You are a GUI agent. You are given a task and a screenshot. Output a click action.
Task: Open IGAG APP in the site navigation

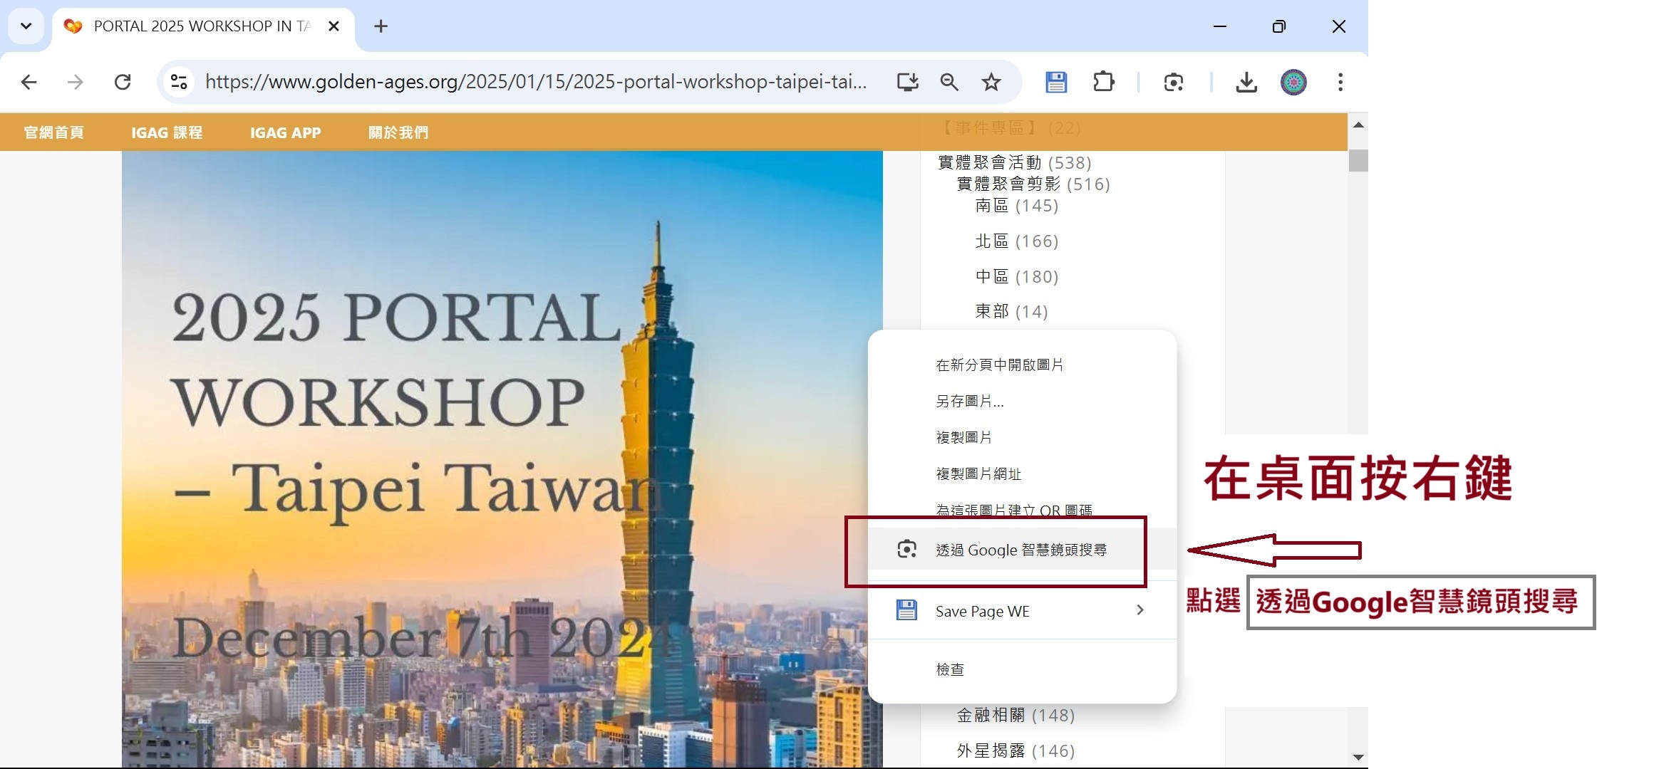[x=285, y=132]
